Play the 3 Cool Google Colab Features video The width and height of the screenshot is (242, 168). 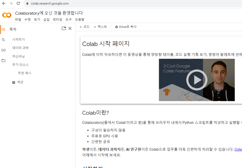pyautogui.click(x=196, y=80)
